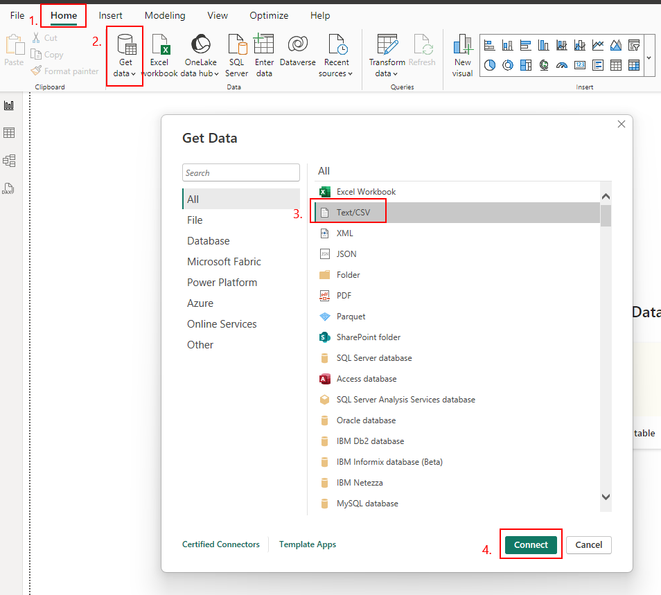Select the Other category
This screenshot has height=595, width=661.
coord(241,345)
